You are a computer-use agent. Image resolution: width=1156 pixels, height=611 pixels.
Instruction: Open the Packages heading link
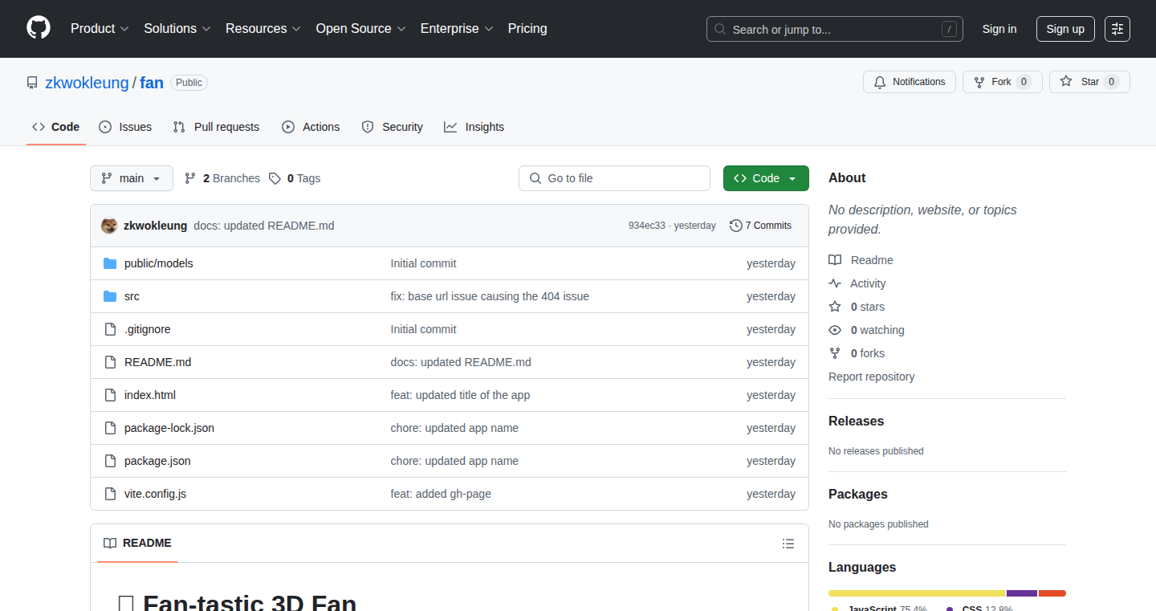(858, 494)
